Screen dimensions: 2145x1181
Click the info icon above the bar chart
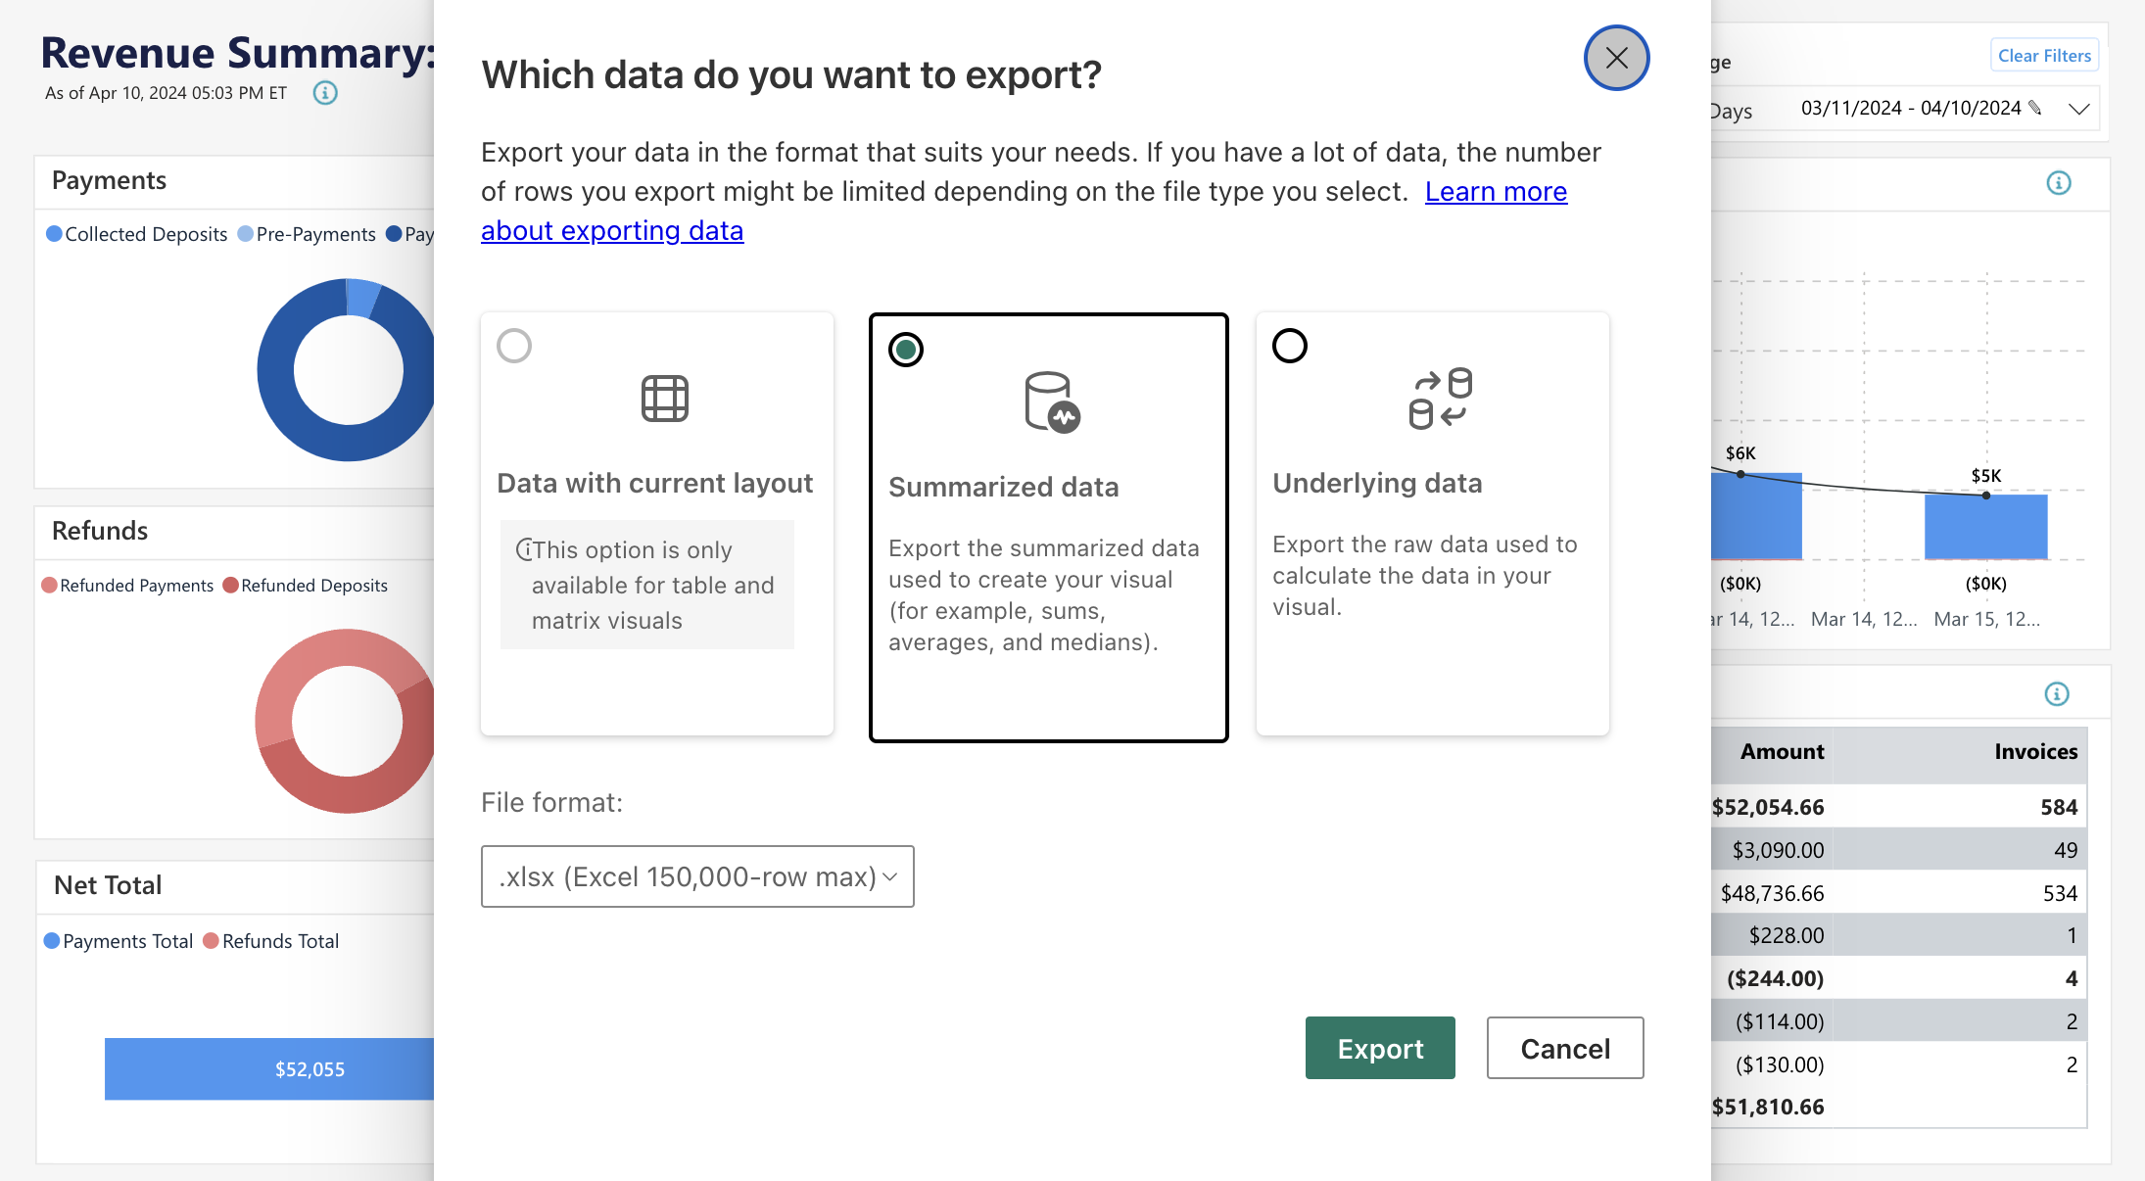2059,183
